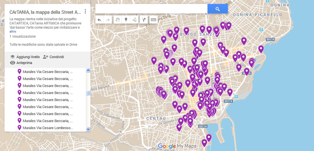Undo the last map edit
314x151 pixels.
coord(100,20)
